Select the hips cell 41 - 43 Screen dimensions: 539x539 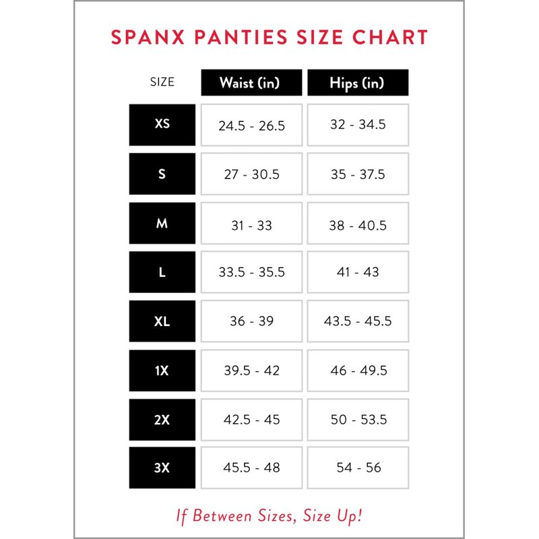pos(358,272)
